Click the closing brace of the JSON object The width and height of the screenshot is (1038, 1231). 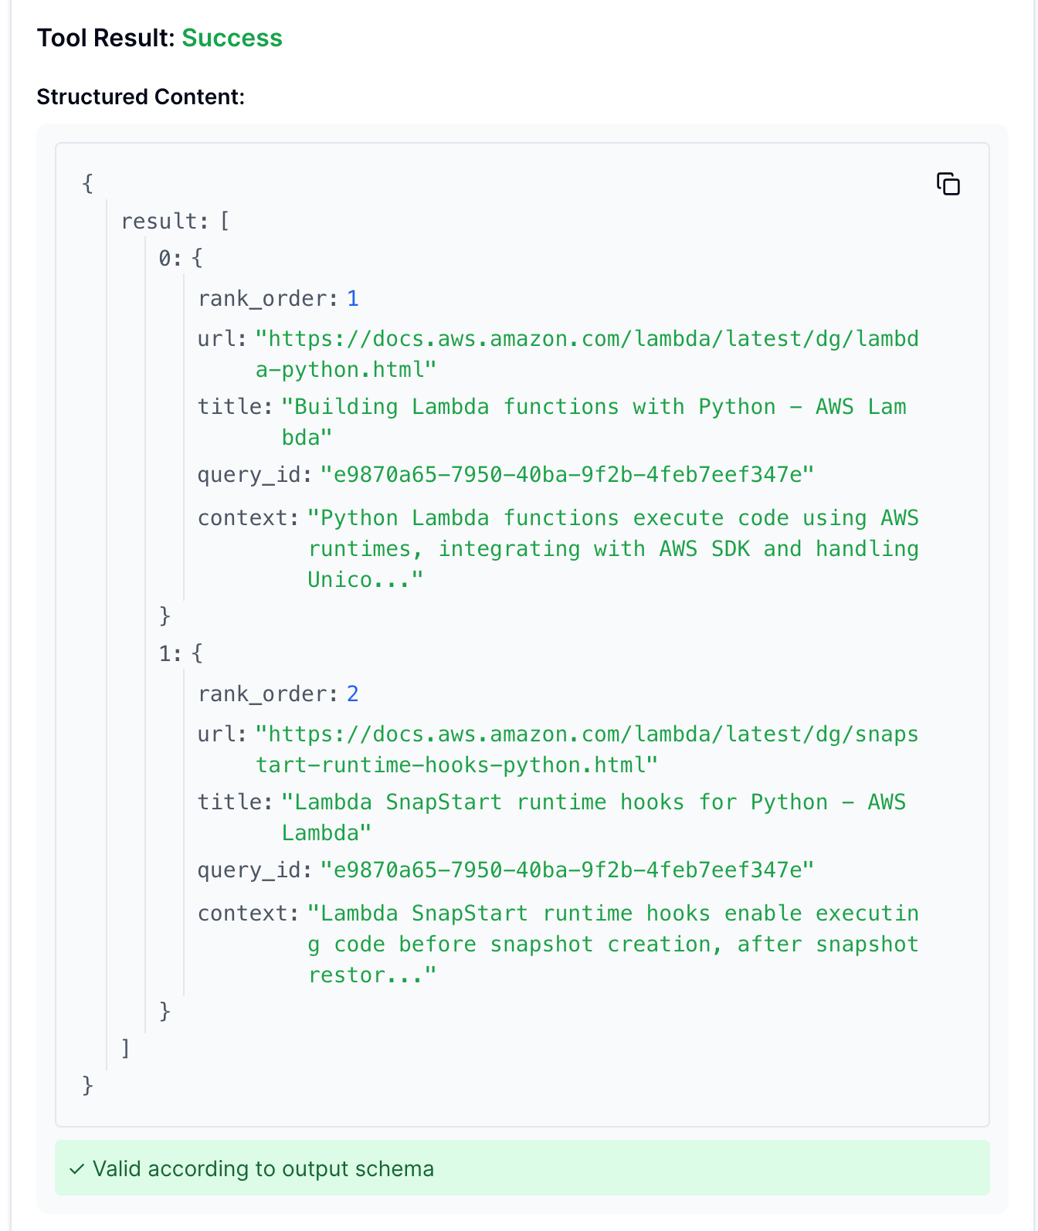pyautogui.click(x=87, y=1086)
